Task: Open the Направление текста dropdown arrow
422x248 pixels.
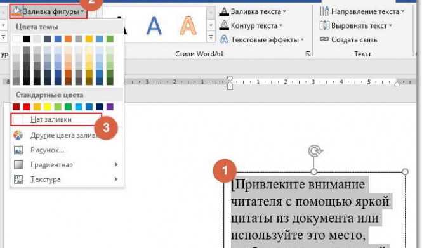Action: [402, 11]
